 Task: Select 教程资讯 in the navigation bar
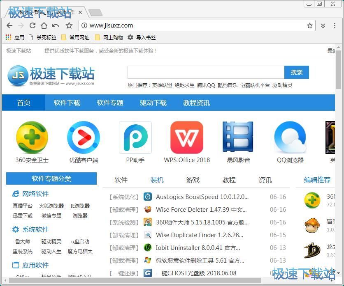pyautogui.click(x=197, y=103)
